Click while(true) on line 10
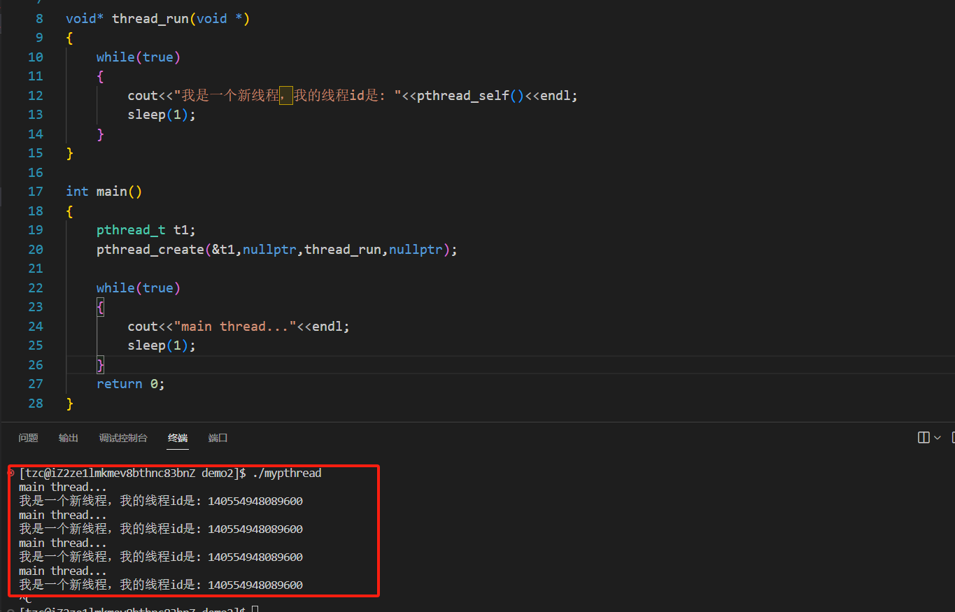955x612 pixels. [139, 57]
